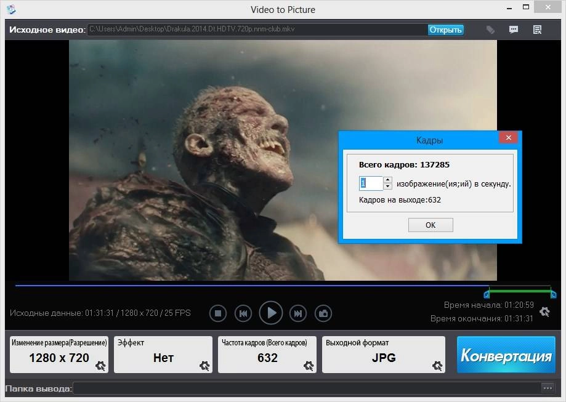The width and height of the screenshot is (566, 402).
Task: Open Эффект settings gear
Action: [x=204, y=366]
